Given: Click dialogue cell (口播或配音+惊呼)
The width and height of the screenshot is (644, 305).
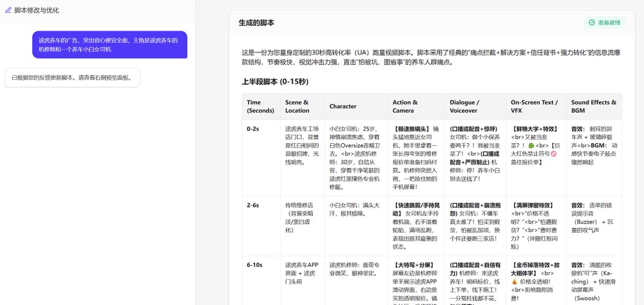Looking at the screenshot, I should click(x=475, y=158).
